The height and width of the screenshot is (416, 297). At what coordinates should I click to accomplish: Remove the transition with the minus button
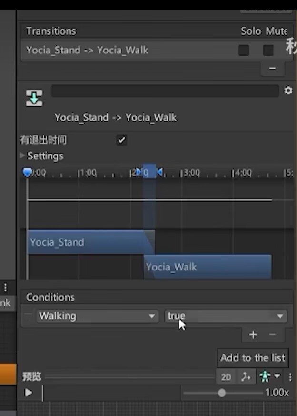272,69
